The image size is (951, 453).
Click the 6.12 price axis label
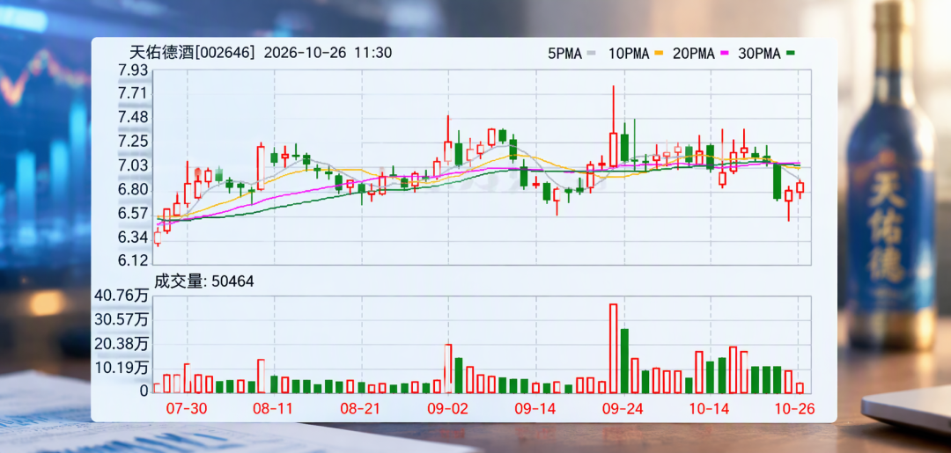coord(133,260)
